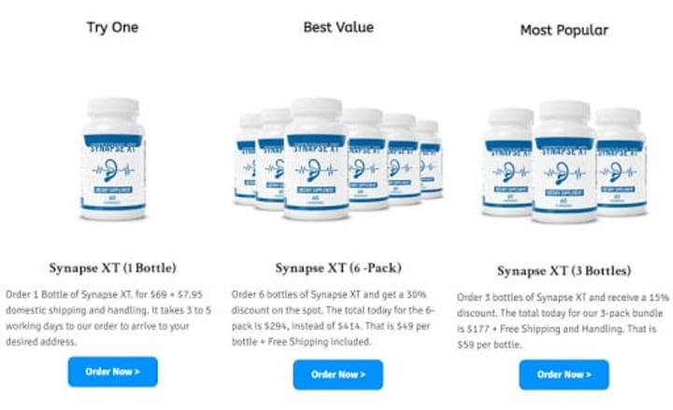Click the 1 Bottle $69 description text
The width and height of the screenshot is (673, 410).
pyautogui.click(x=108, y=318)
